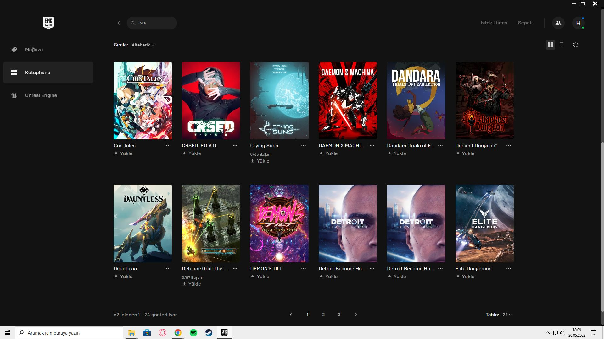Click Yükle under Dauntless
The width and height of the screenshot is (604, 339).
tap(123, 277)
